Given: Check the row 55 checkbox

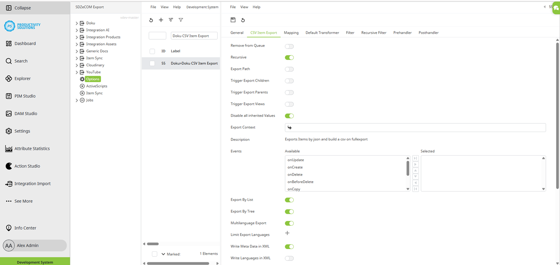Looking at the screenshot, I should [x=152, y=64].
